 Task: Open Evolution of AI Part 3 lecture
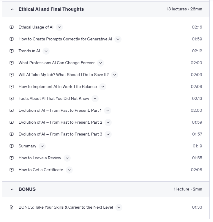click(x=60, y=134)
